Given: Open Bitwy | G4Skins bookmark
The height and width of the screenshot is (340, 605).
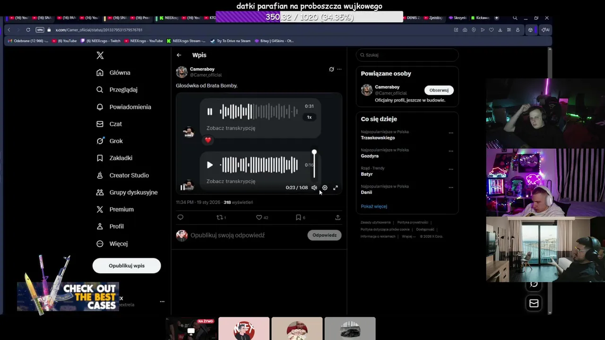Looking at the screenshot, I should pyautogui.click(x=274, y=41).
